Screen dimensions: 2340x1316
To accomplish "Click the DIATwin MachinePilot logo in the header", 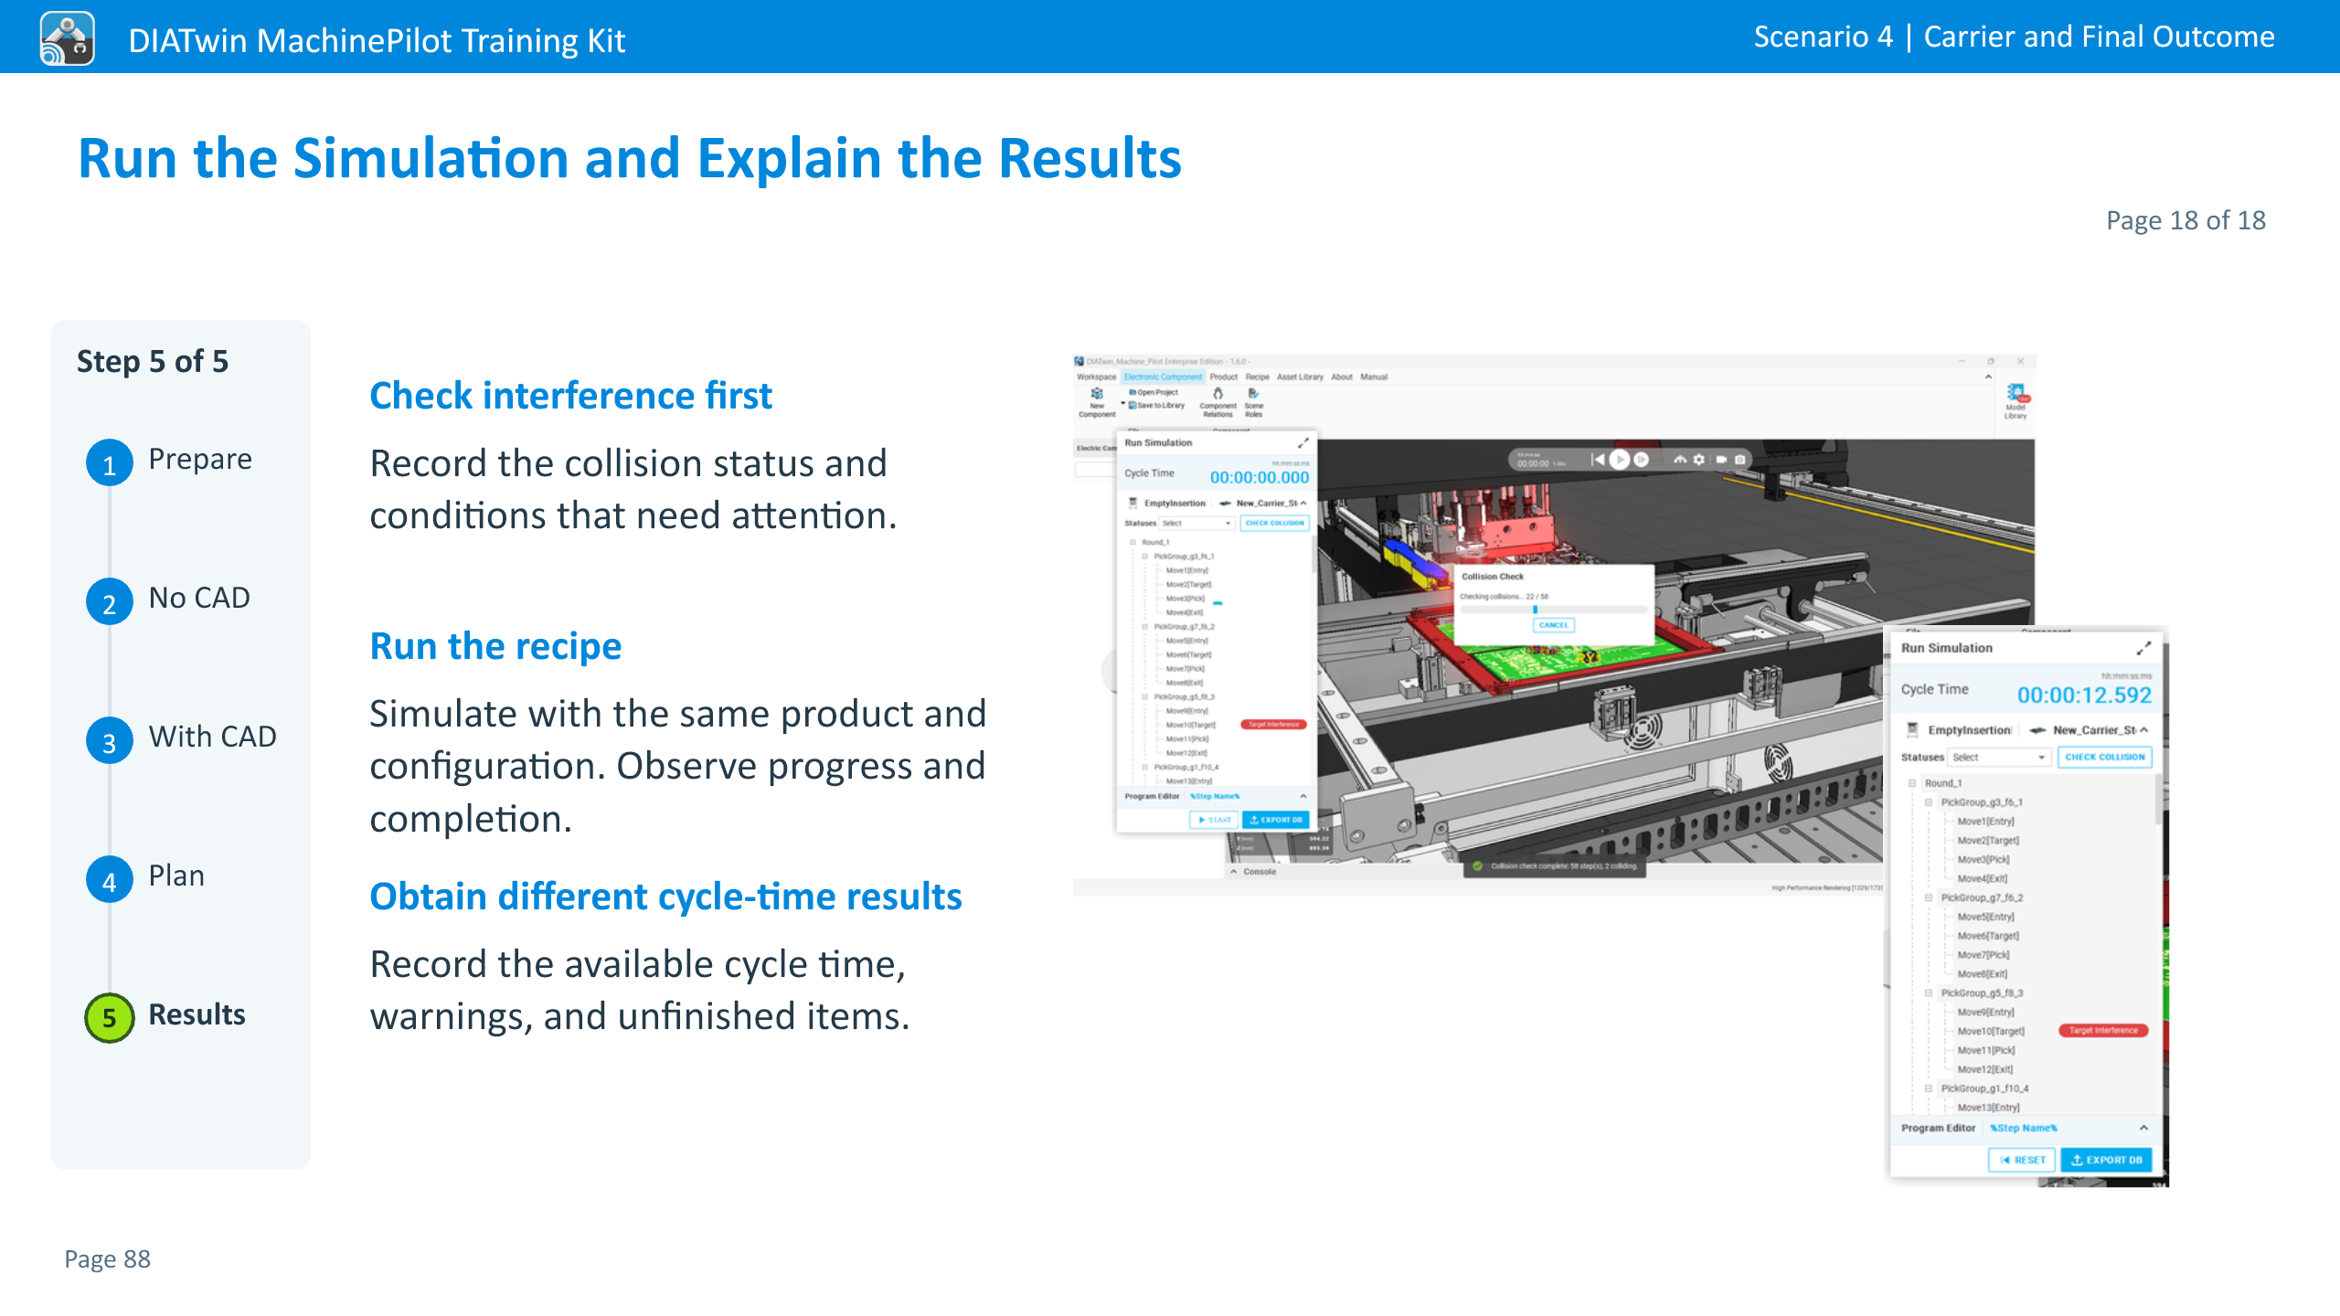I will 67,38.
